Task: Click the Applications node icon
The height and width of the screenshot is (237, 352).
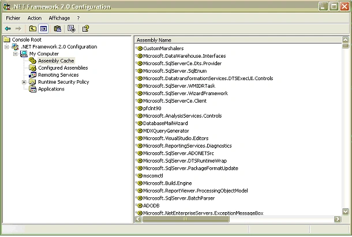Action: click(x=32, y=89)
